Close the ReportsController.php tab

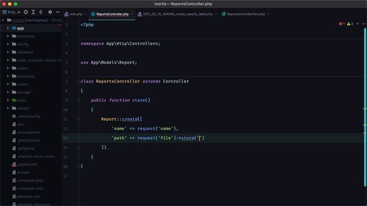132,14
